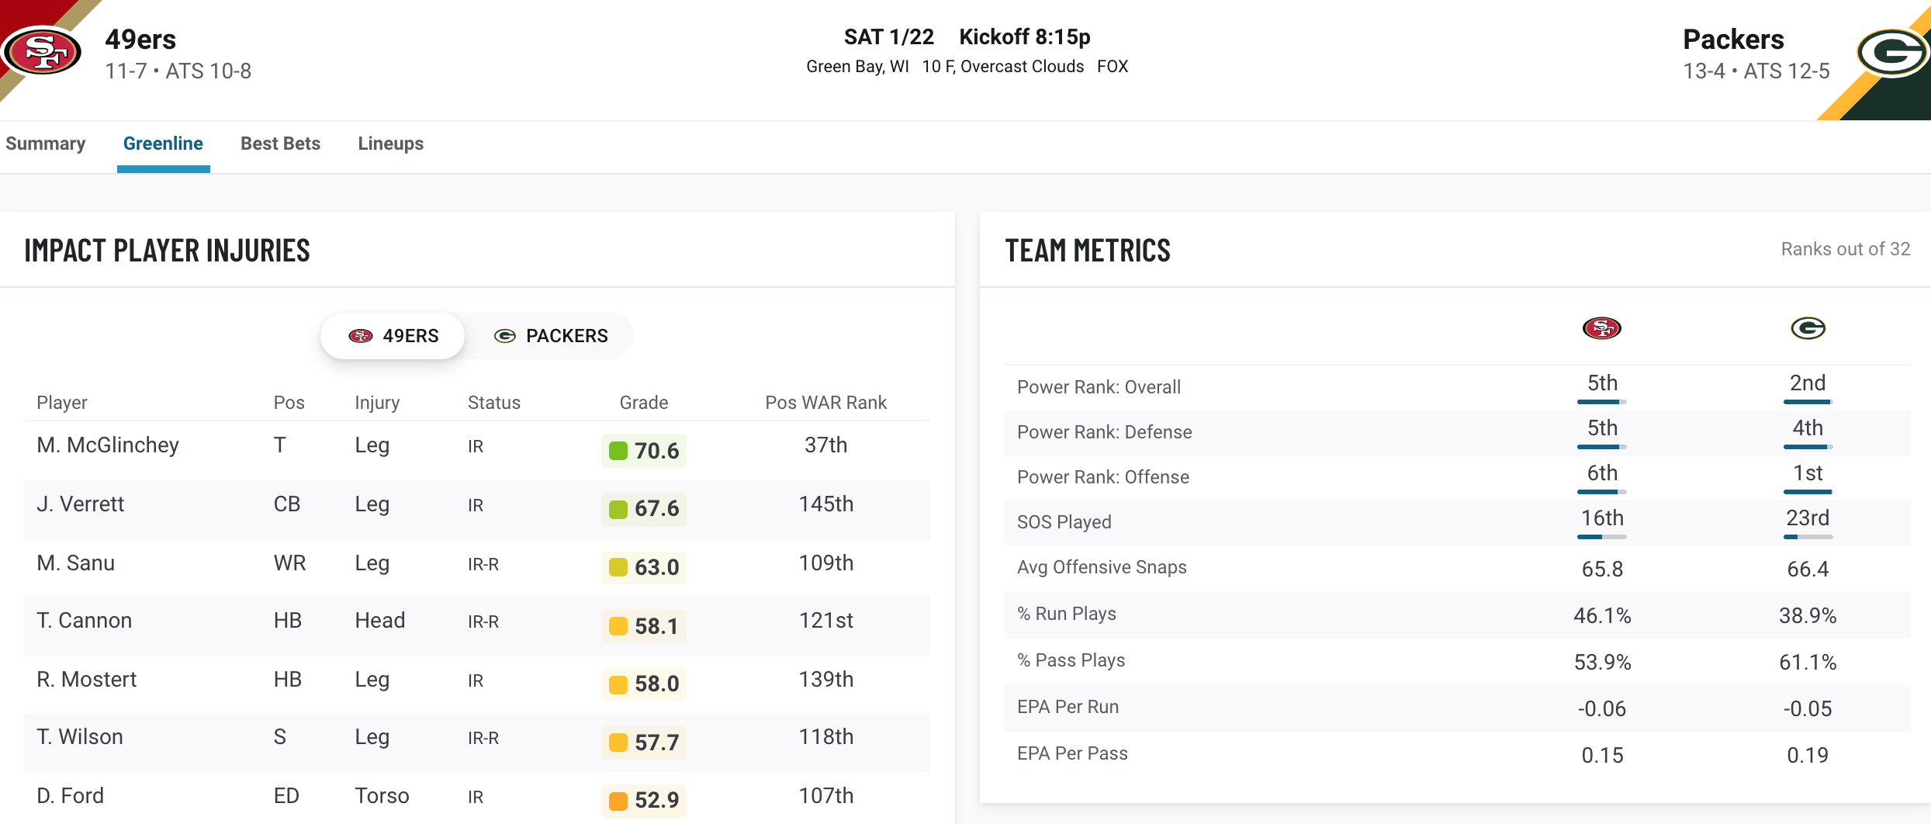The width and height of the screenshot is (1931, 824).
Task: Click the 49ers logo in header
Action: (43, 52)
